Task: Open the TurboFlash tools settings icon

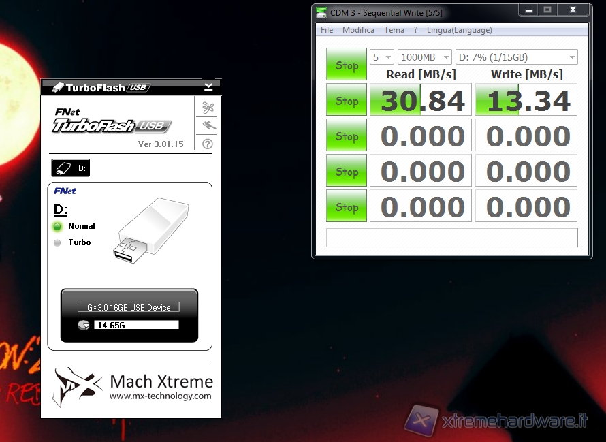Action: click(x=208, y=108)
